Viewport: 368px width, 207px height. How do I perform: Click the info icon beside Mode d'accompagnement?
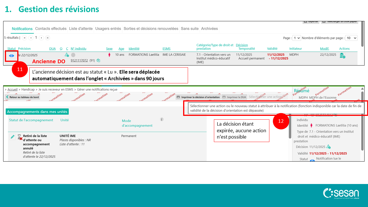162,119
